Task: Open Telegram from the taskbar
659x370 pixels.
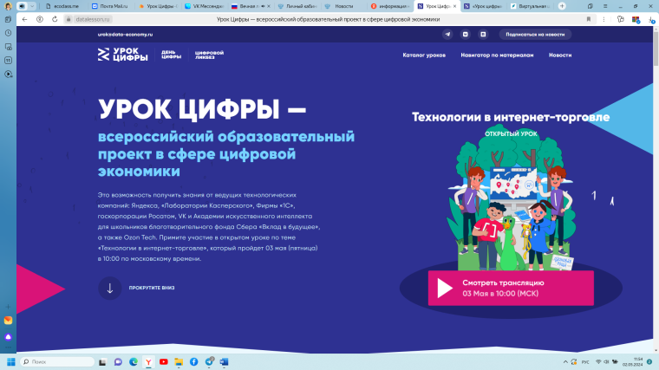Action: 209,361
